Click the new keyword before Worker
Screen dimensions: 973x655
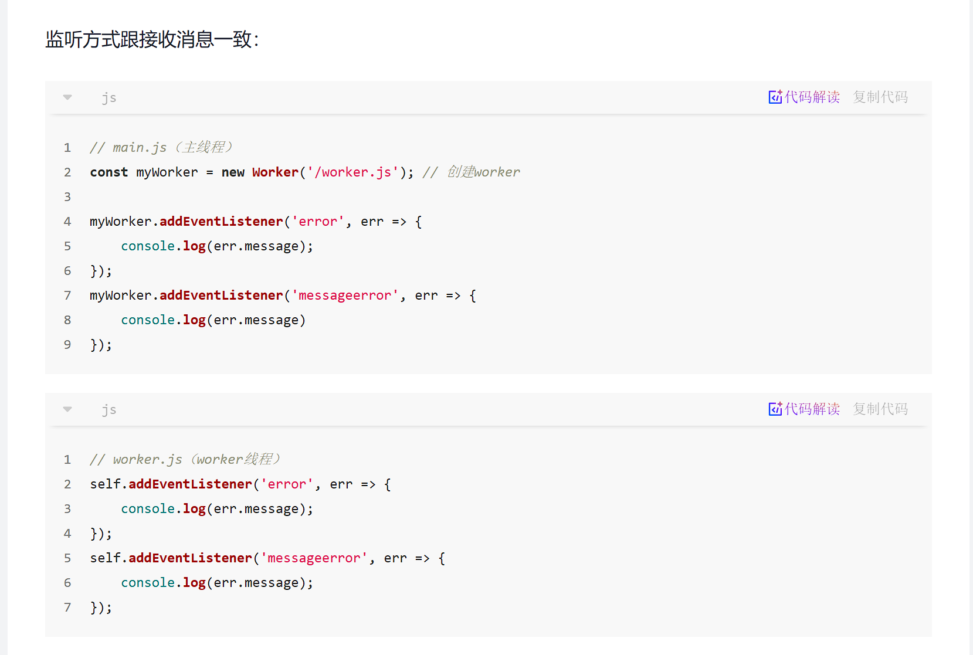233,172
